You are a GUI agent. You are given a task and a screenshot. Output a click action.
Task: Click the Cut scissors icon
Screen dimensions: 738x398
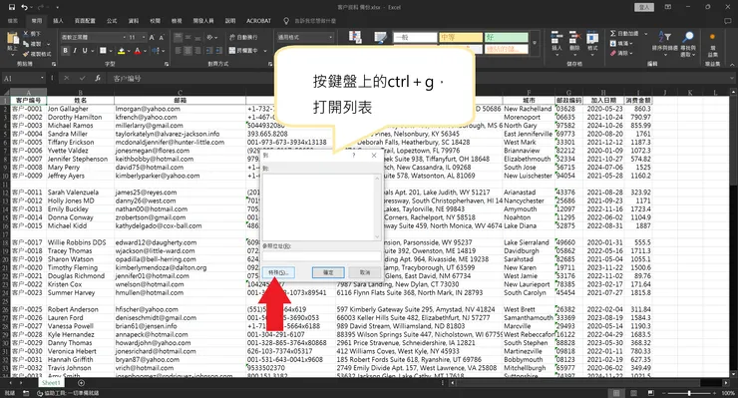[26, 34]
